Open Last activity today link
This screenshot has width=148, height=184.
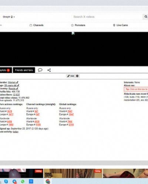pos(16,132)
